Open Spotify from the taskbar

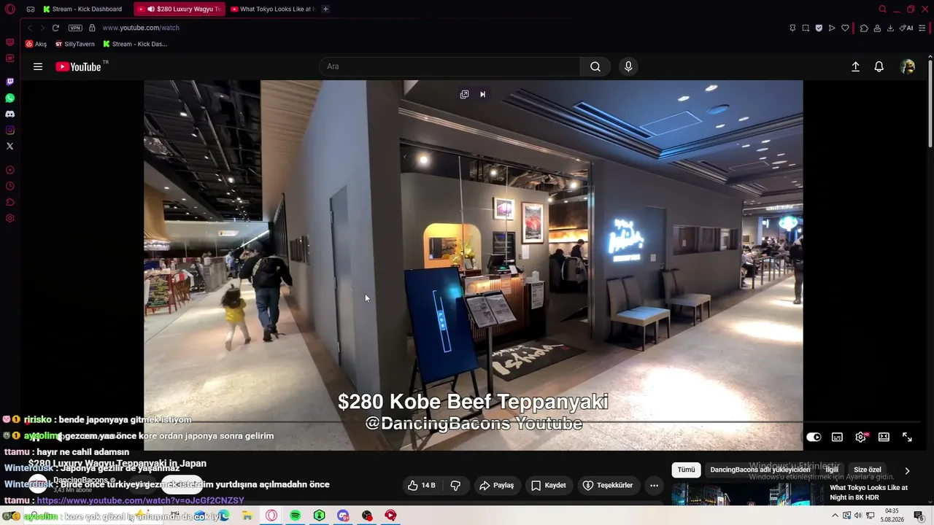(x=295, y=516)
